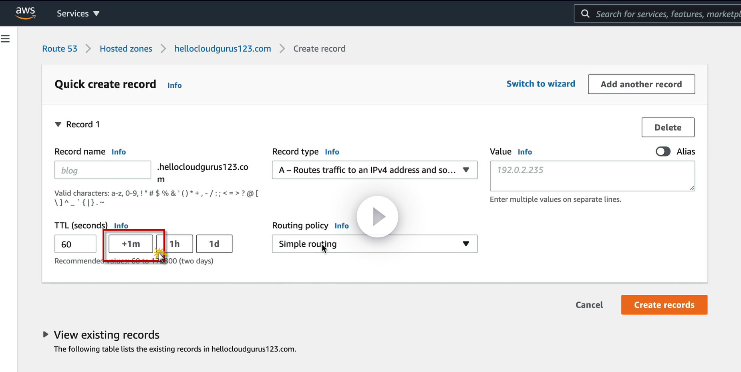This screenshot has height=372, width=741.
Task: Open the Services menu
Action: click(78, 14)
